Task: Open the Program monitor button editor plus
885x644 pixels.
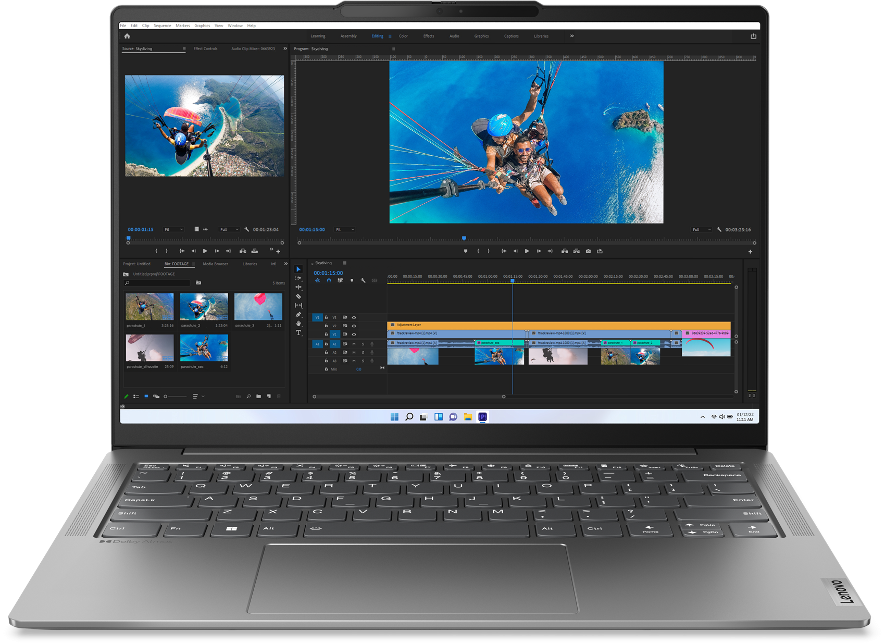Action: click(x=750, y=252)
